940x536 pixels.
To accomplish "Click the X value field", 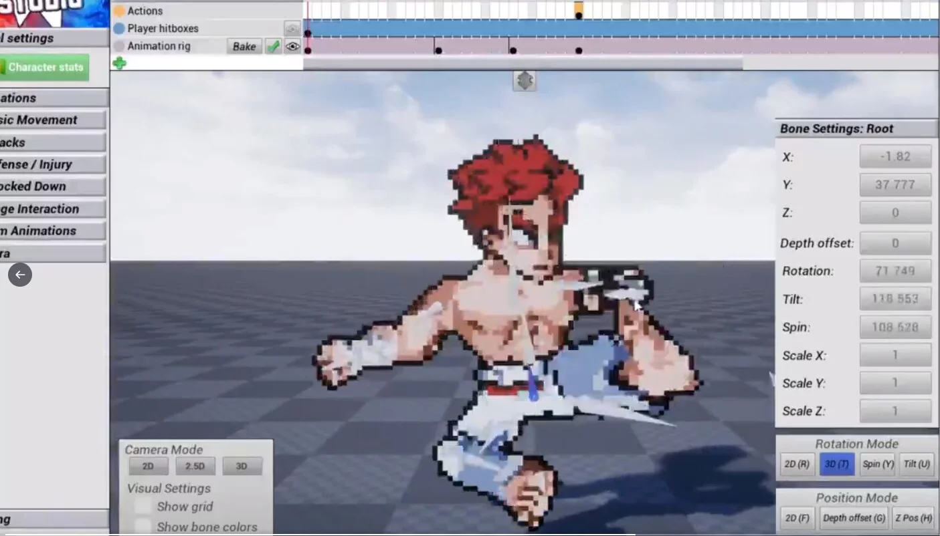I will coord(895,156).
